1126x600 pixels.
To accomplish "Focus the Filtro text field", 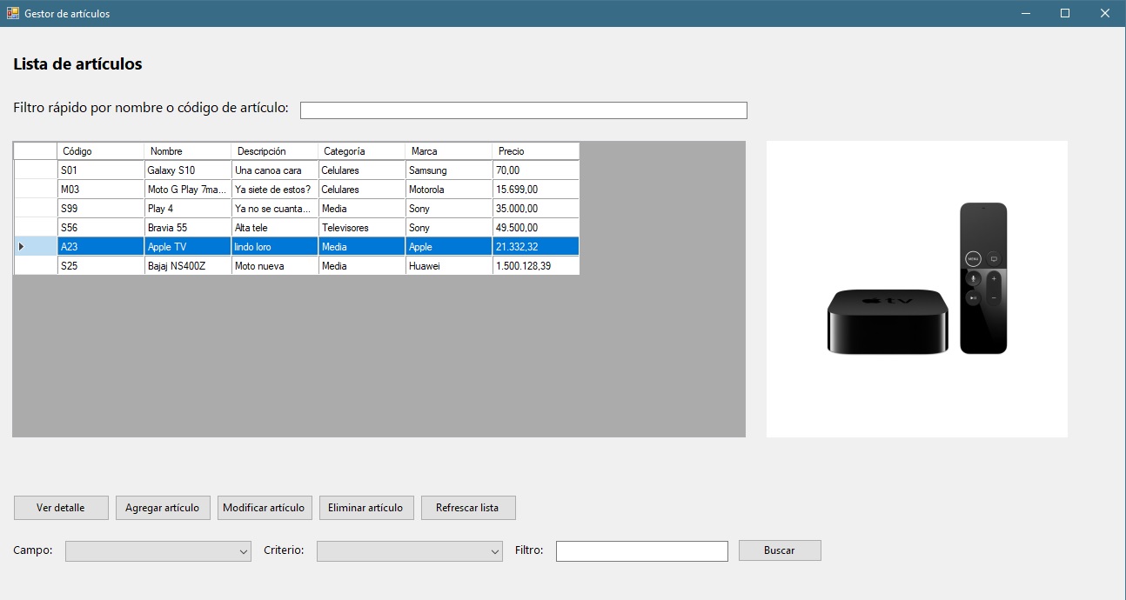I will 642,551.
